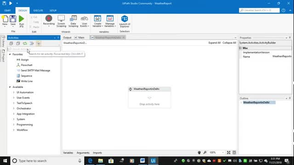The image size is (294, 165).
Task: Click the Paste command in the ribbon
Action: coord(34,27)
